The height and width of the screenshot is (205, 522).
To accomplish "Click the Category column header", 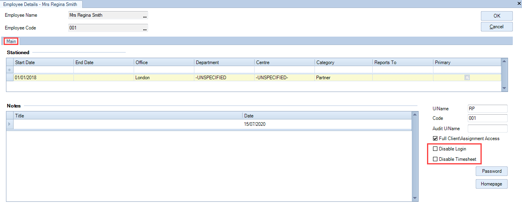I will [x=344, y=62].
